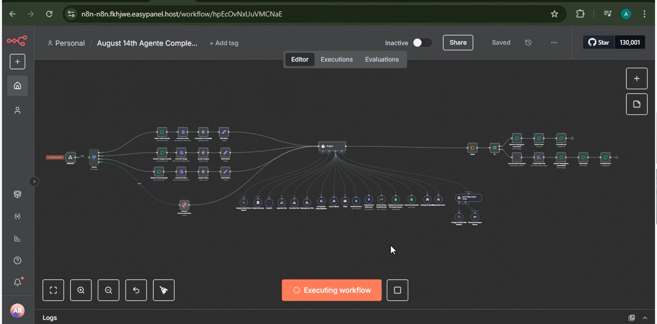Click the AI Agent node on canvas
This screenshot has width=657, height=324.
click(x=332, y=147)
